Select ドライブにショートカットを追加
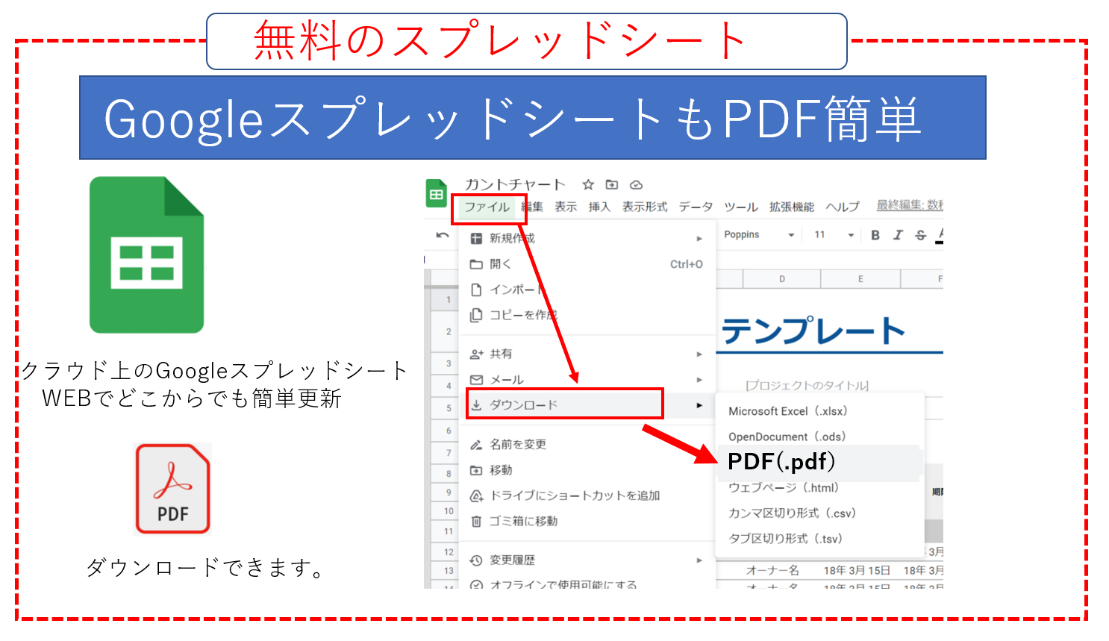Screen dimensions: 1109x641 point(587,495)
